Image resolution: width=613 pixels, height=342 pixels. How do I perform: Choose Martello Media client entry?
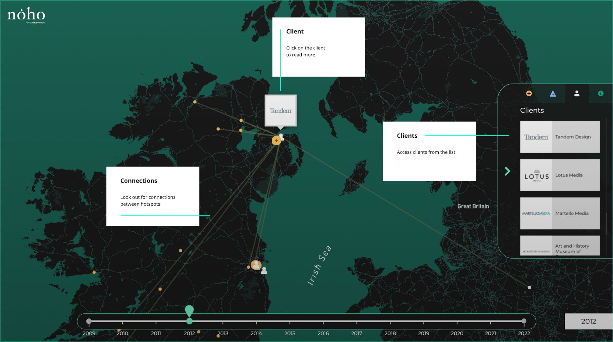[x=560, y=213]
